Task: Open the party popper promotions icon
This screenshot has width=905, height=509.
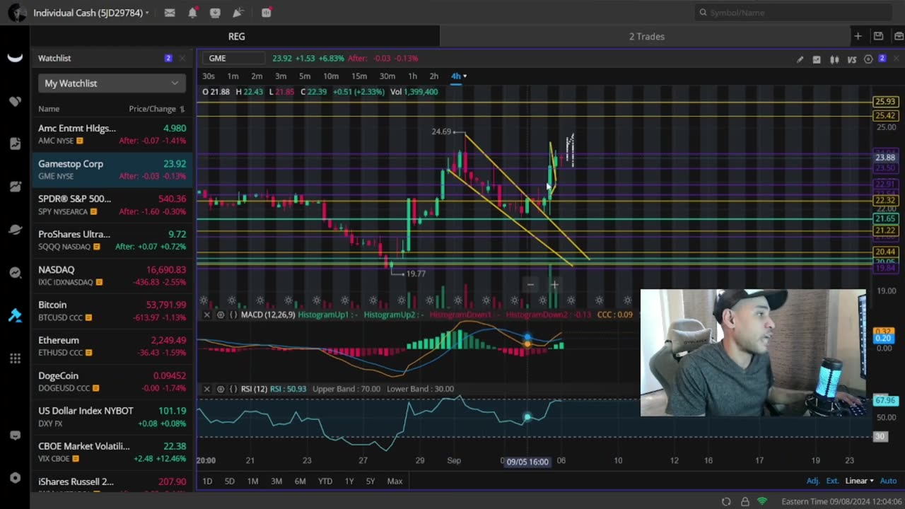Action: 238,13
